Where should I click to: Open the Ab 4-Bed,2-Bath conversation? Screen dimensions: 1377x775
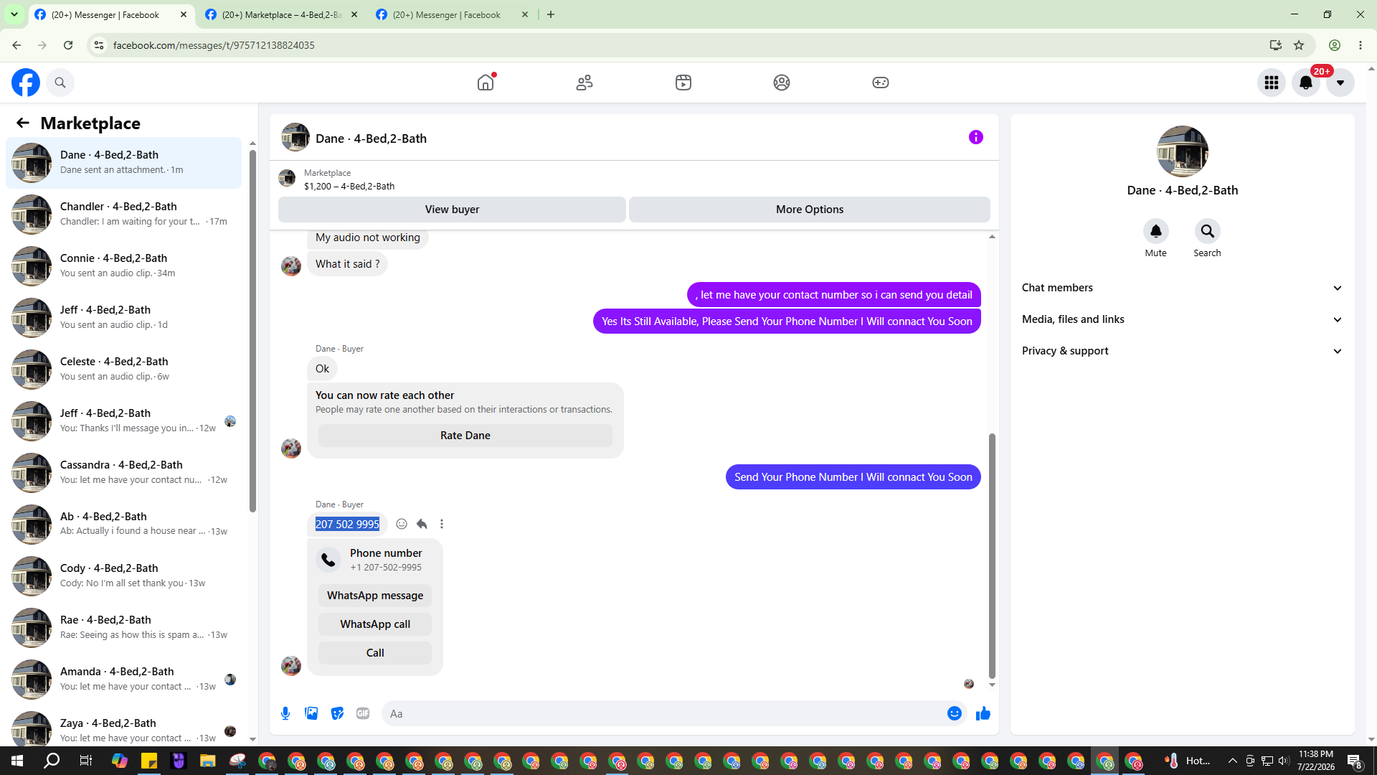click(x=123, y=525)
